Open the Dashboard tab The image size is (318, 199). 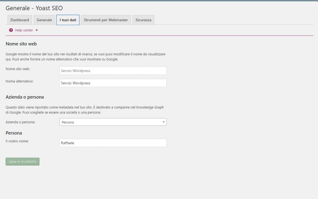coord(20,20)
